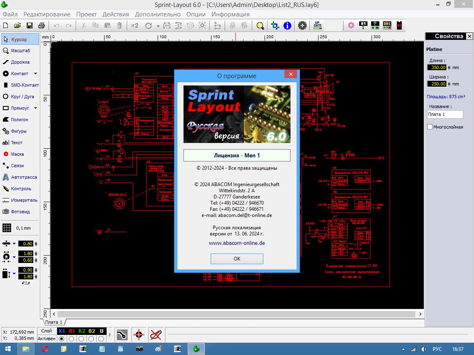The width and height of the screenshot is (474, 355).
Task: Open the pad size presets dropdown
Action: 14,257
